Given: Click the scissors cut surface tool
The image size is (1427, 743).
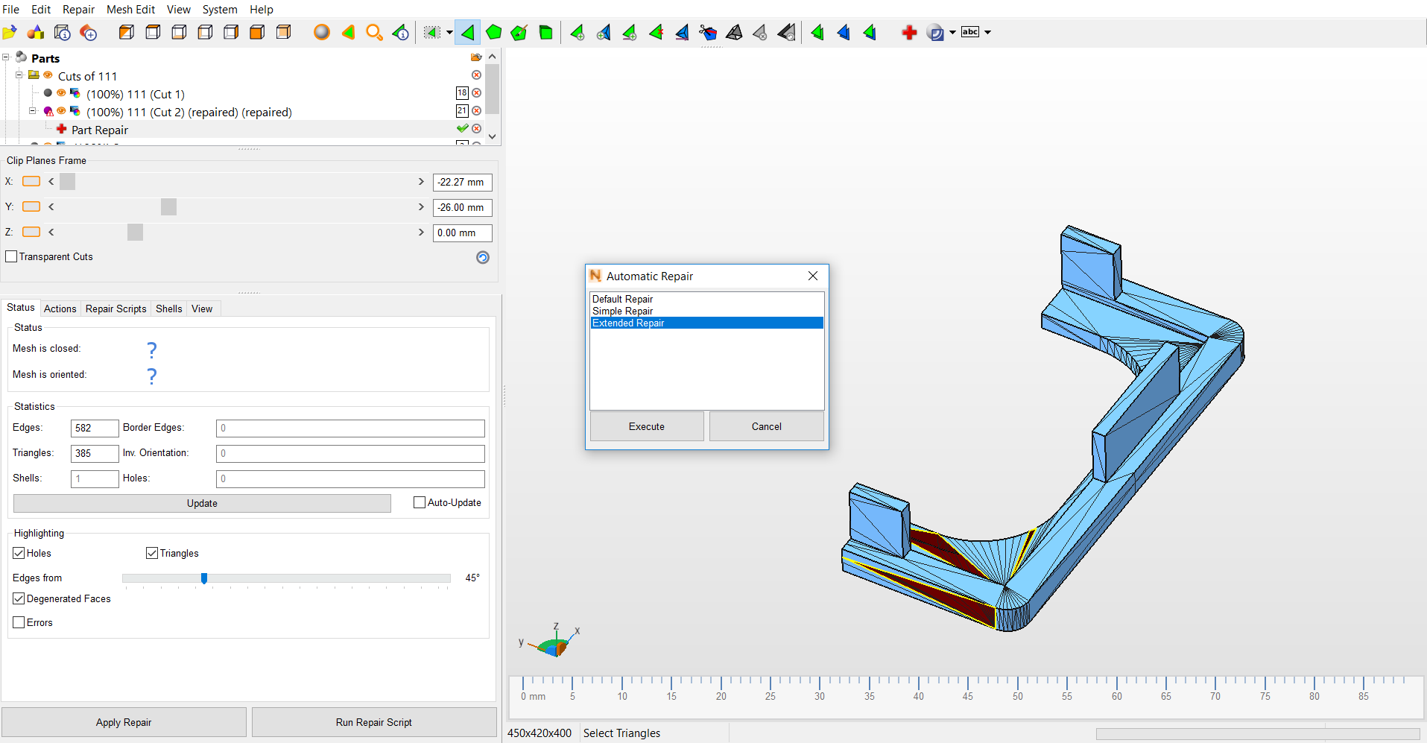Looking at the screenshot, I should pyautogui.click(x=707, y=32).
